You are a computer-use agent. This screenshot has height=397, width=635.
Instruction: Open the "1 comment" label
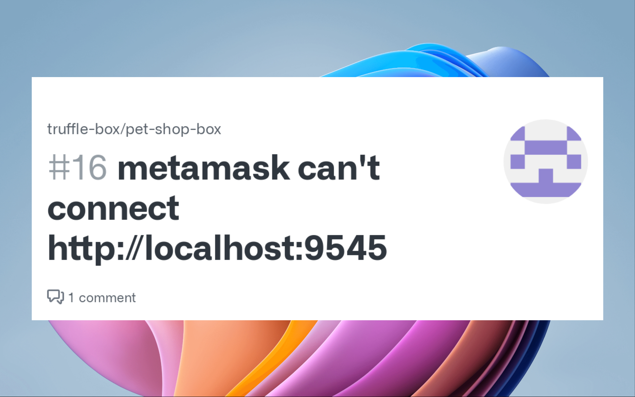[102, 298]
